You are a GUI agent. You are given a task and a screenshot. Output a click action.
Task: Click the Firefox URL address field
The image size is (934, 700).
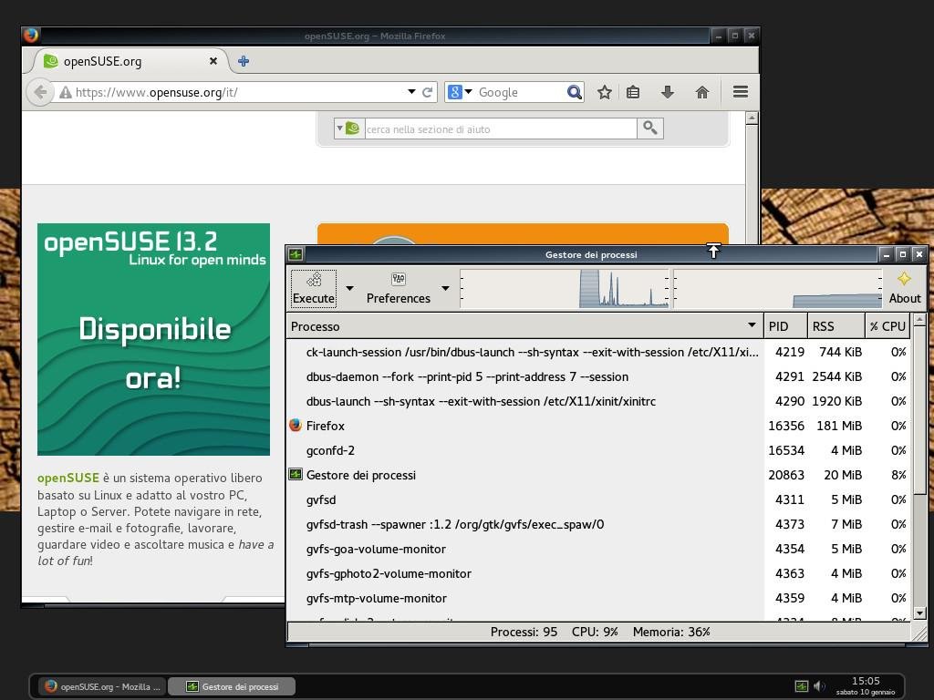238,92
